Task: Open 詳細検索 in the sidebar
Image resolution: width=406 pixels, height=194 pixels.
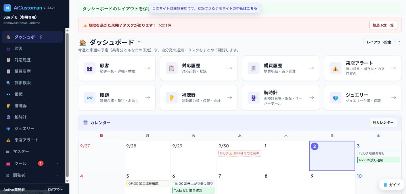Action: [x=33, y=83]
